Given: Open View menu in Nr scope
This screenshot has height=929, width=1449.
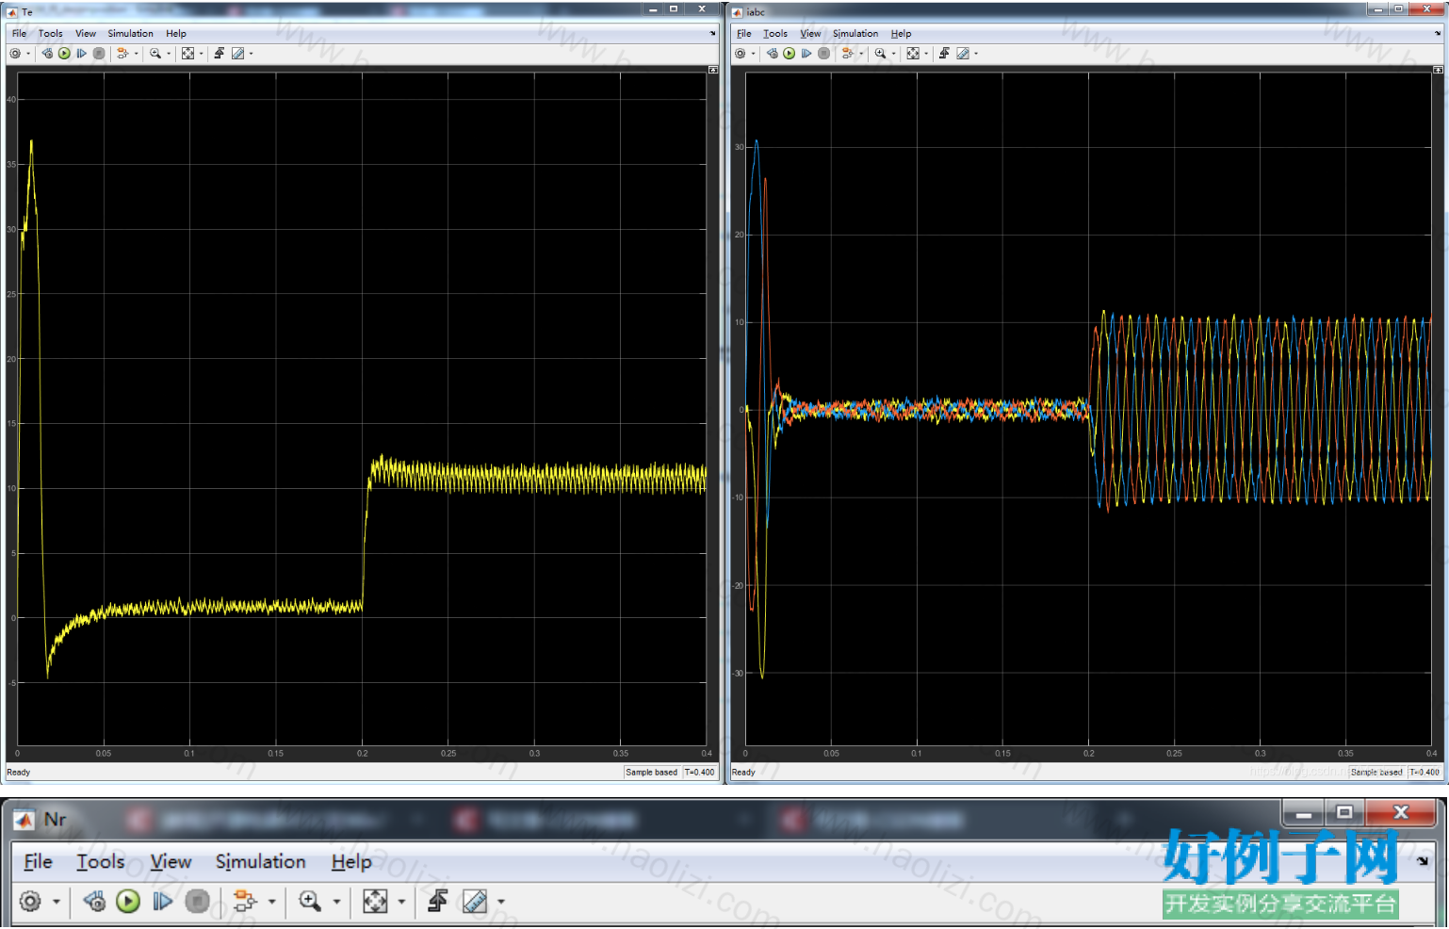Looking at the screenshot, I should (x=171, y=861).
